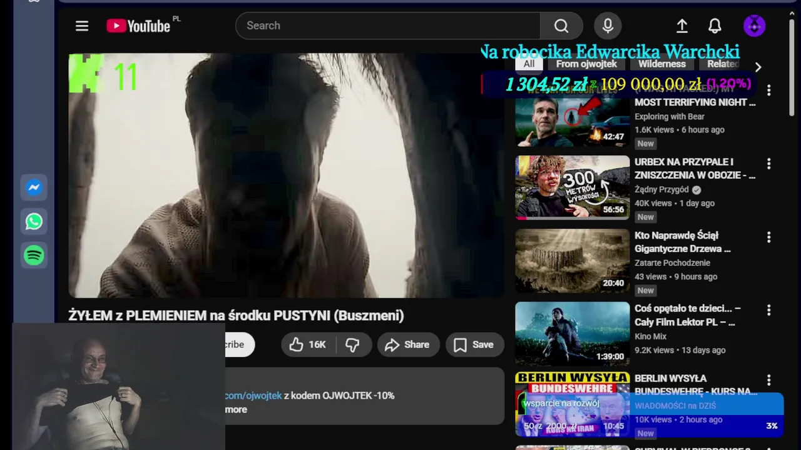Select the All filter chip
The width and height of the screenshot is (801, 450).
pos(529,64)
